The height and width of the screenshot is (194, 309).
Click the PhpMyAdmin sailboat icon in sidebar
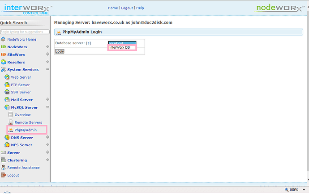point(11,130)
